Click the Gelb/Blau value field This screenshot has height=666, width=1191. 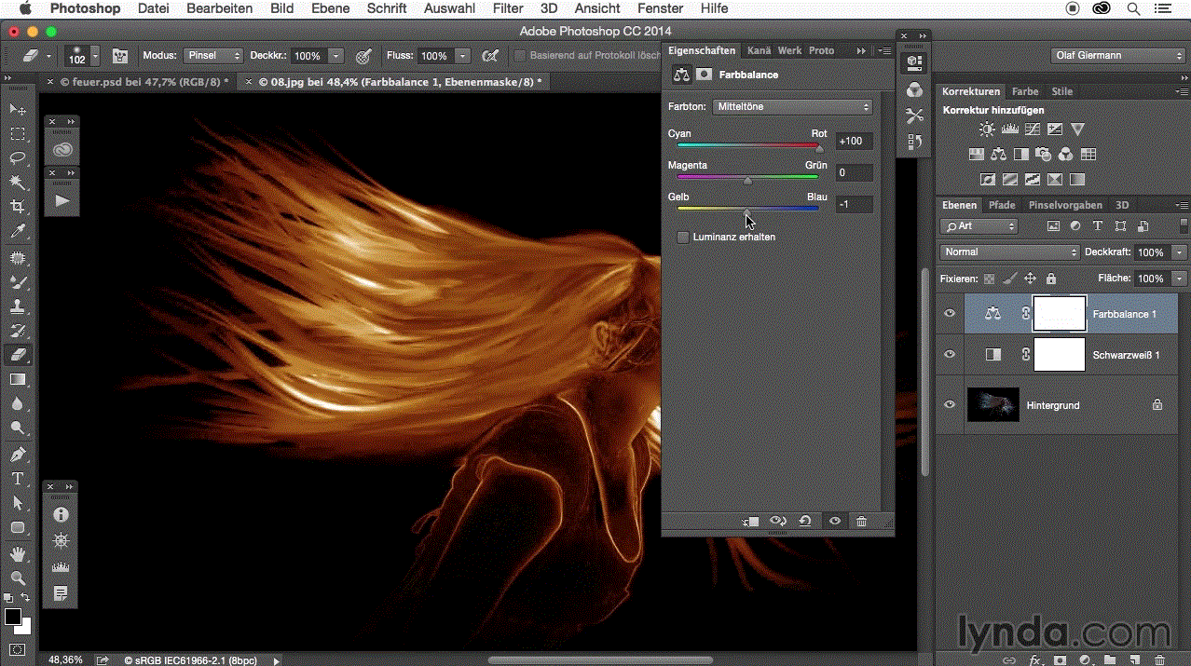[x=854, y=204]
